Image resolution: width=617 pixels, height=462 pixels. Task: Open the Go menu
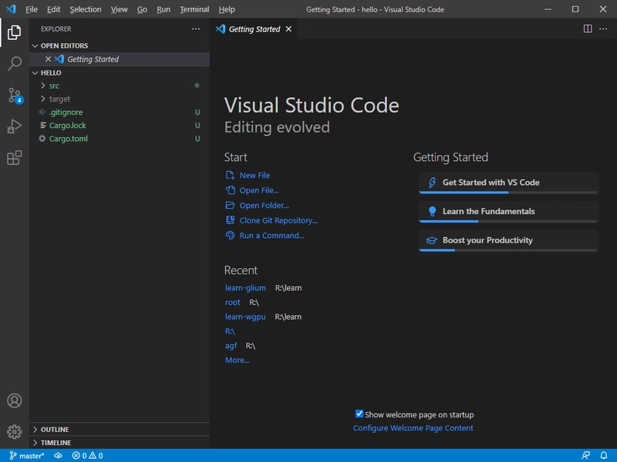click(142, 9)
